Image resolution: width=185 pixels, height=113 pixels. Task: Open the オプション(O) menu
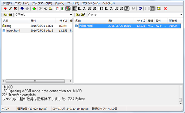[91, 3]
